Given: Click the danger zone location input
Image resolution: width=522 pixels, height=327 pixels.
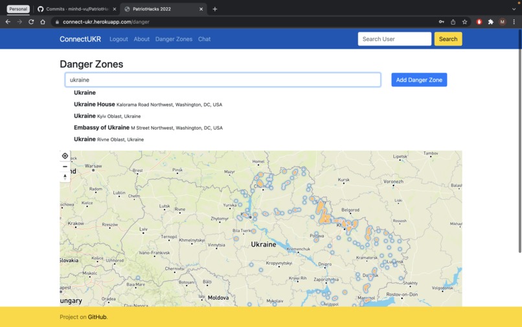Looking at the screenshot, I should [223, 80].
